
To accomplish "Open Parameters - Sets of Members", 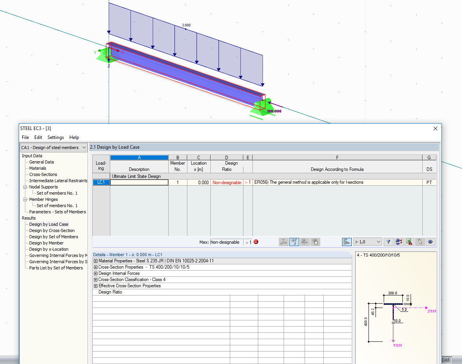I will tap(57, 212).
